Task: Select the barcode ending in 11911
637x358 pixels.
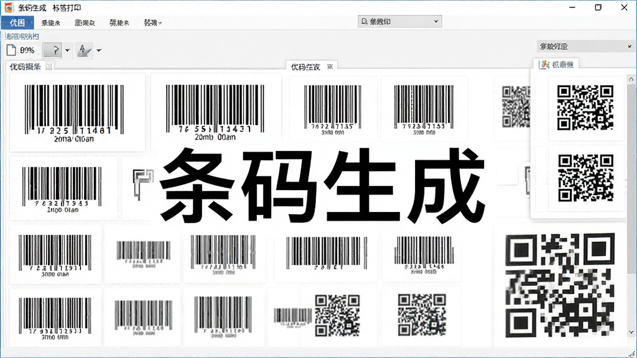Action: pos(55,255)
